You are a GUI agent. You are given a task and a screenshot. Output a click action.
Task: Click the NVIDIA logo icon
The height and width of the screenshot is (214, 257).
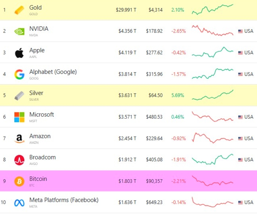point(19,31)
